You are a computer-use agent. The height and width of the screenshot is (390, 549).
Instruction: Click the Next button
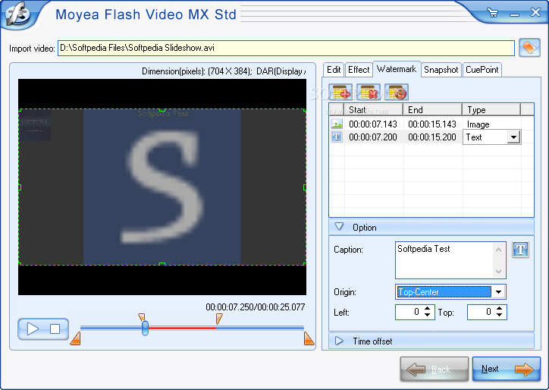click(x=507, y=369)
